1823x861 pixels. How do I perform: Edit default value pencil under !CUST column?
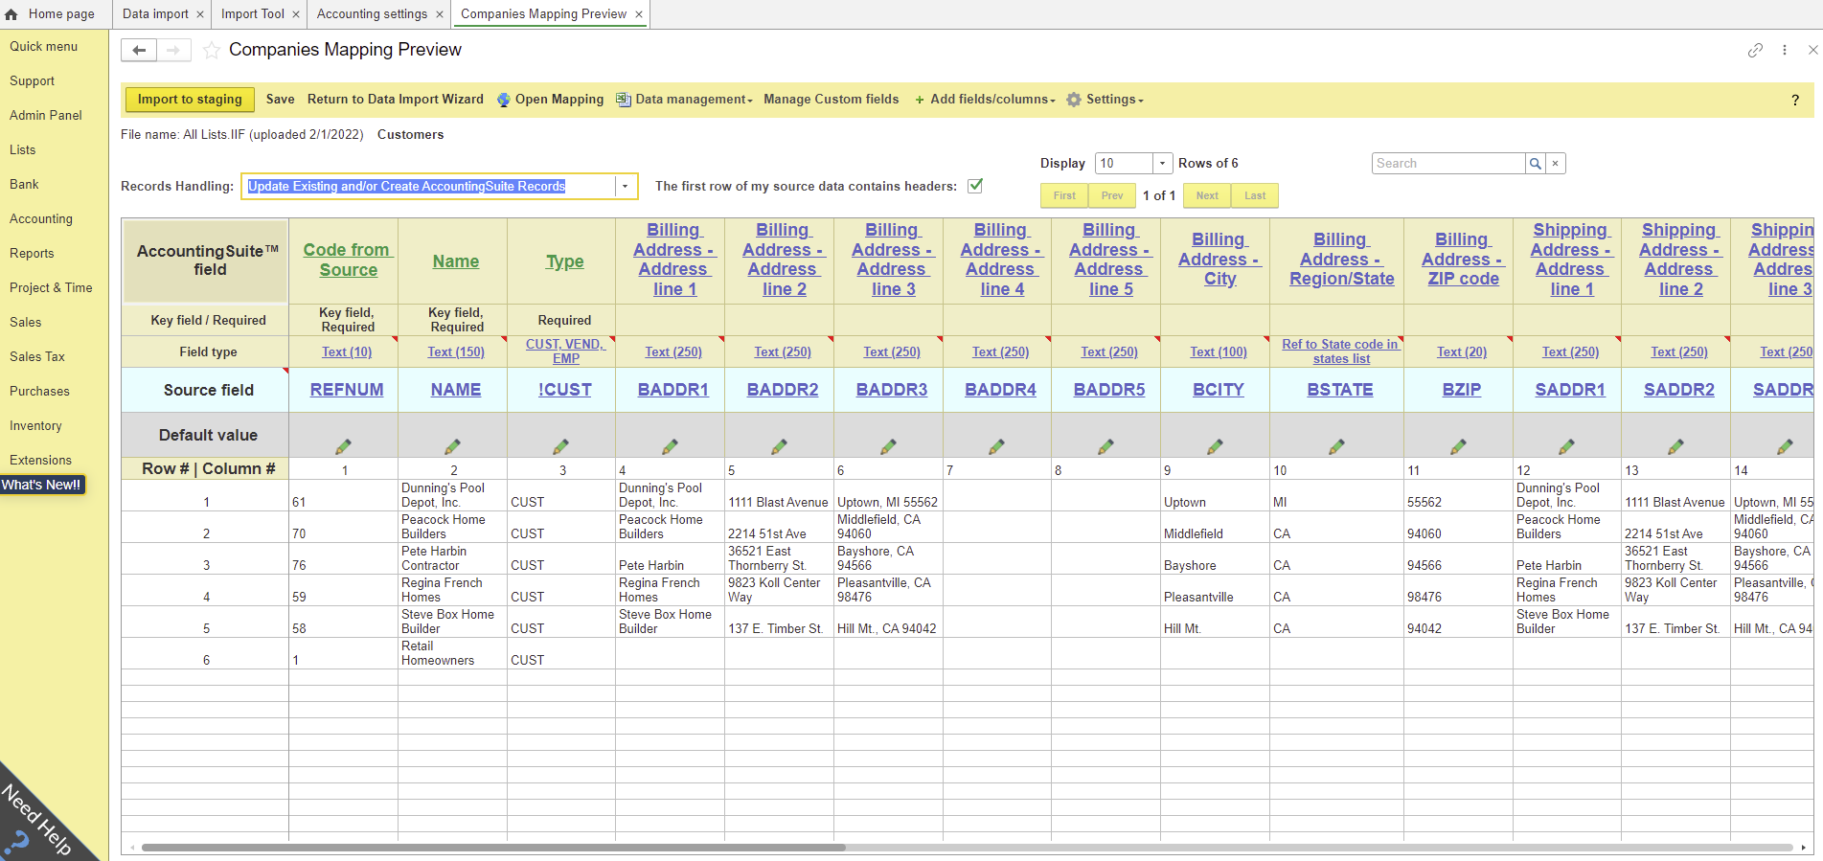click(x=561, y=446)
